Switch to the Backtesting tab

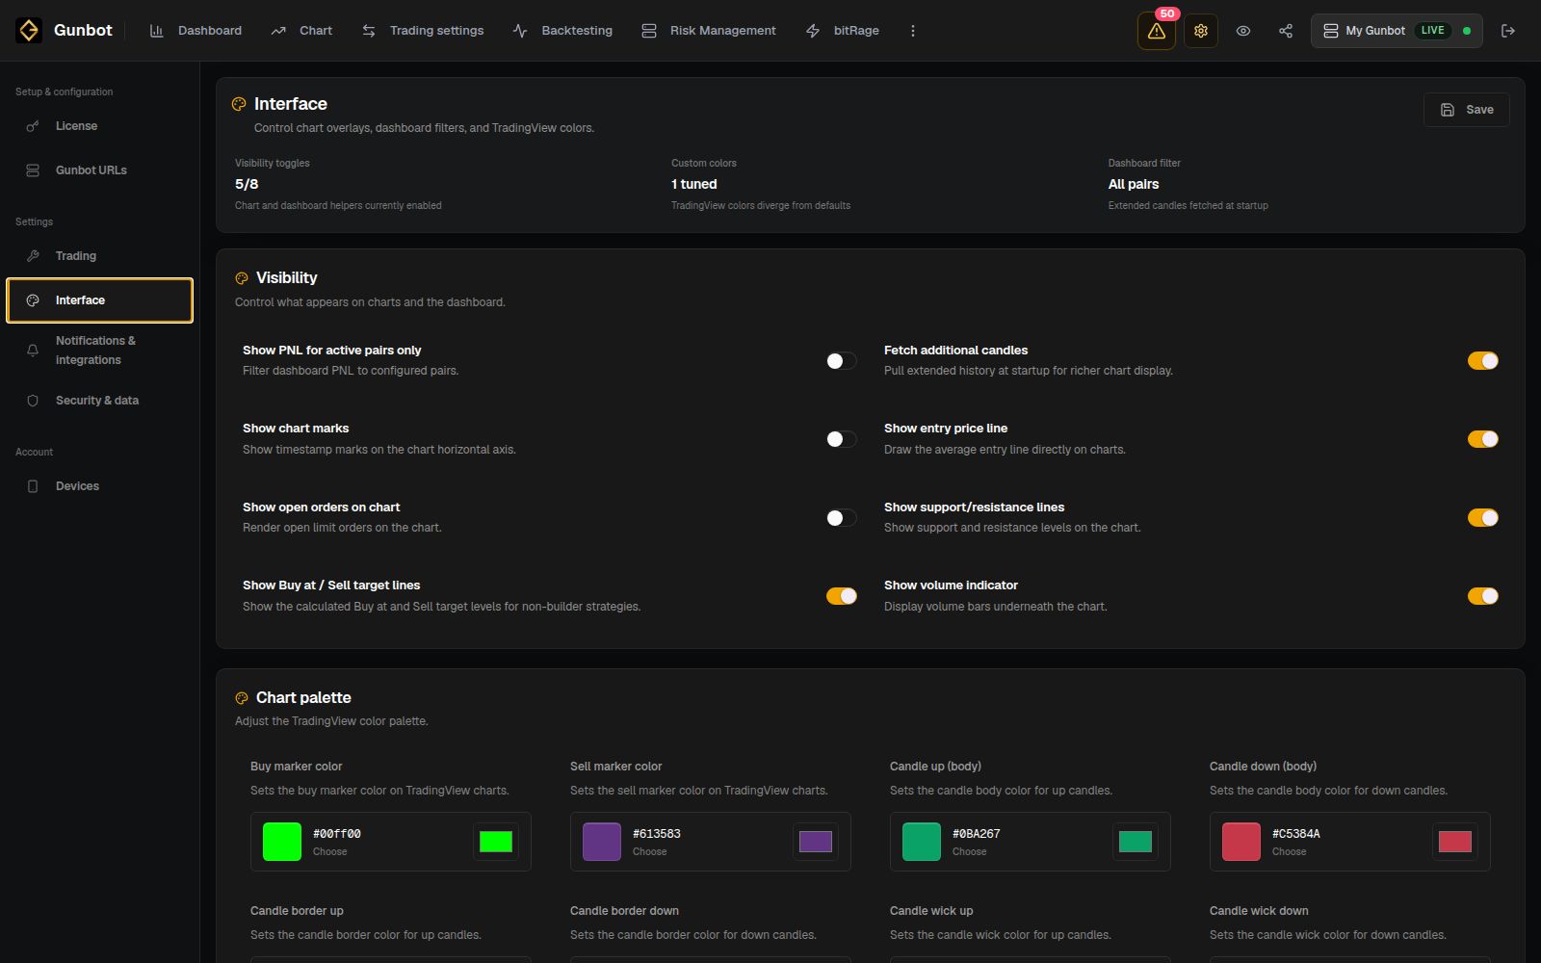(563, 31)
